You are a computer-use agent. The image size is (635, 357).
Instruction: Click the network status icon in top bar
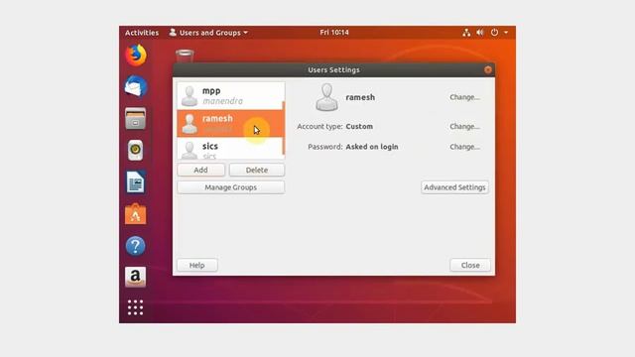tap(466, 33)
